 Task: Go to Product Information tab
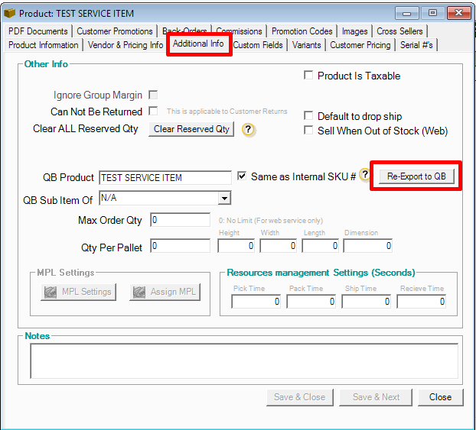pyautogui.click(x=44, y=45)
